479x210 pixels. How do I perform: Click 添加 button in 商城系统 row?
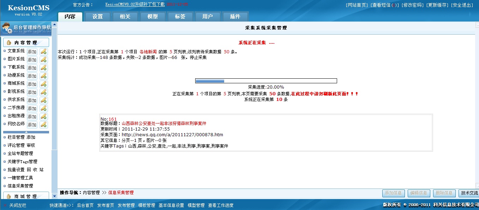pos(32,84)
